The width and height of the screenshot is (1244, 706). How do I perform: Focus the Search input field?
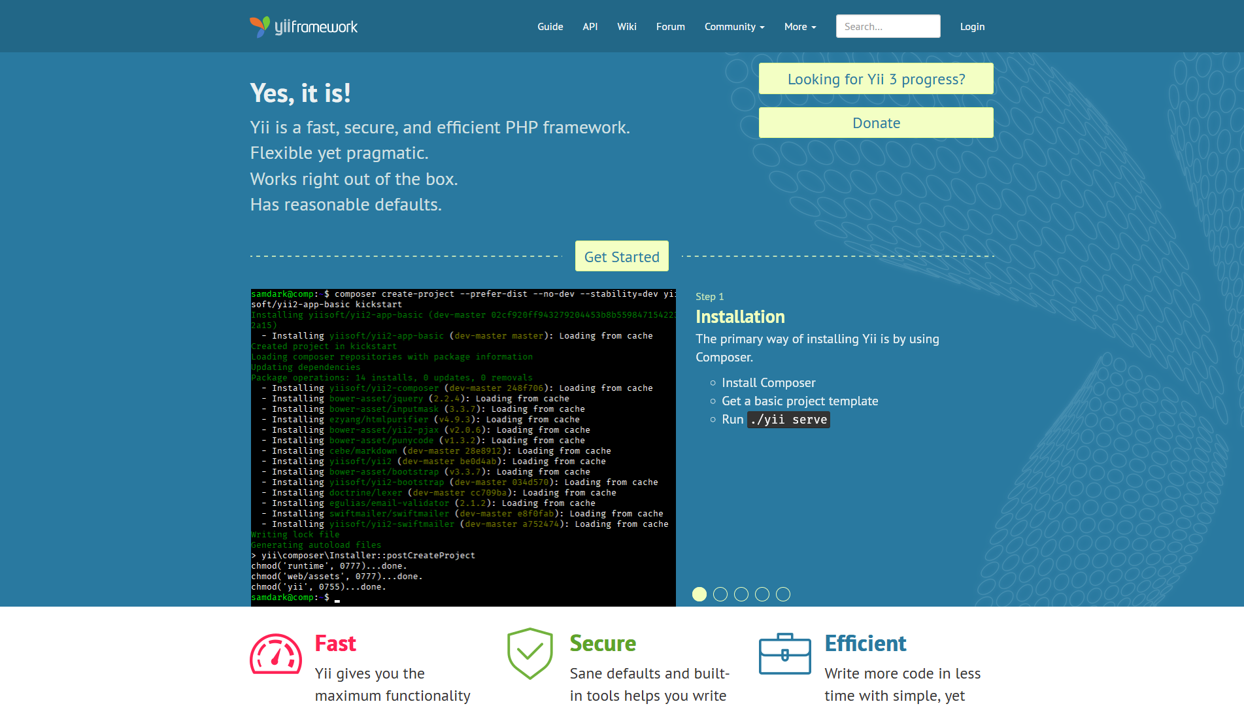tap(888, 26)
